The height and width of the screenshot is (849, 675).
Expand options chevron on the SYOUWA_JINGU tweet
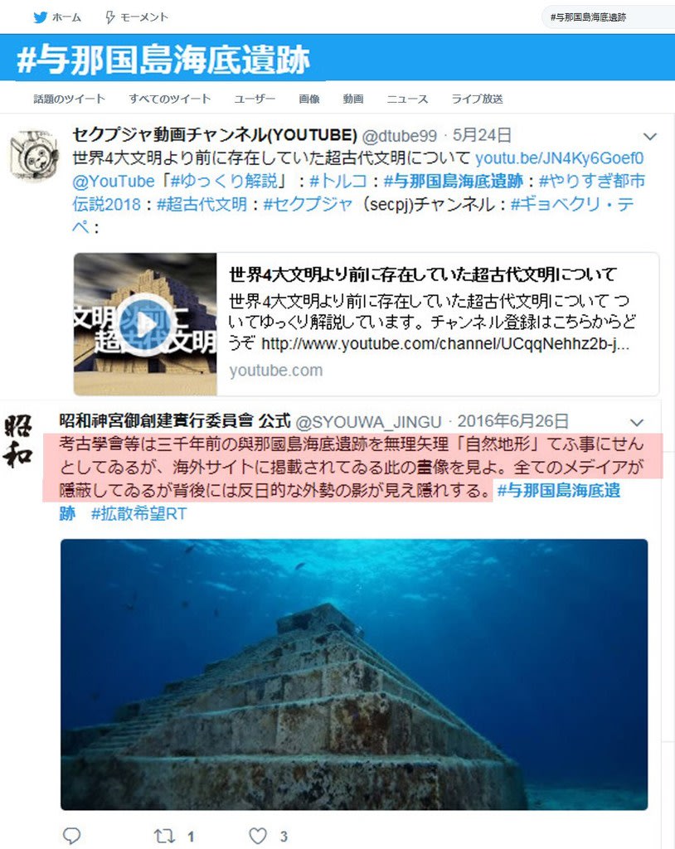[637, 422]
